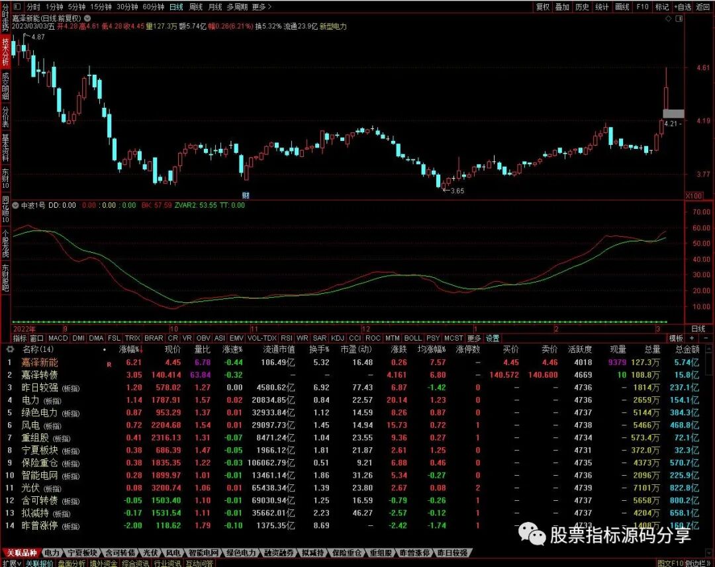Image resolution: width=715 pixels, height=567 pixels.
Task: Expand the 扩展 menu at bottom left
Action: 11,563
